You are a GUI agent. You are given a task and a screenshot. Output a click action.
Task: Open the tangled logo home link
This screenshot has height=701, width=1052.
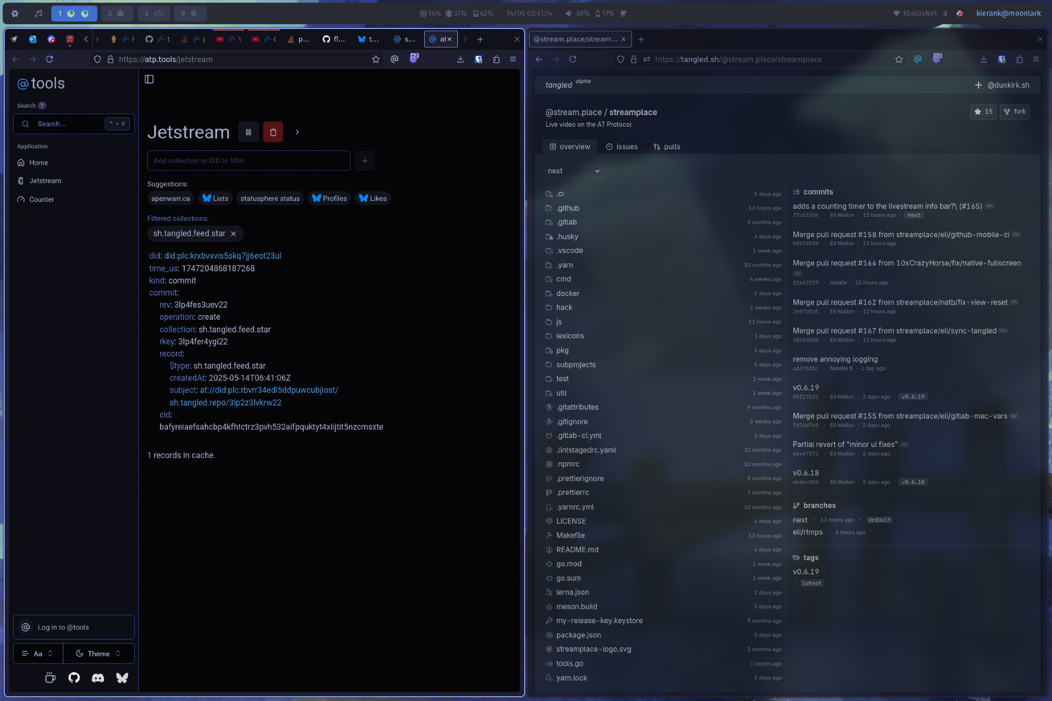(558, 85)
